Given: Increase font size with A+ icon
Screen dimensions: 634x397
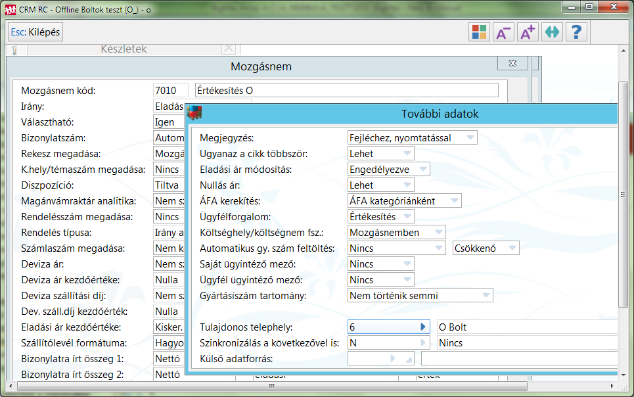Looking at the screenshot, I should 528,32.
